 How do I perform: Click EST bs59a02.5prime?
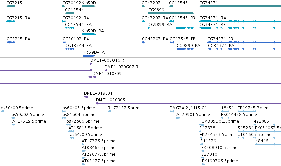click(x=27, y=115)
